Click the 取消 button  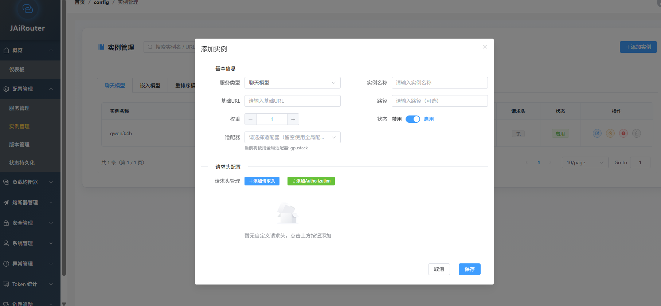pyautogui.click(x=439, y=269)
